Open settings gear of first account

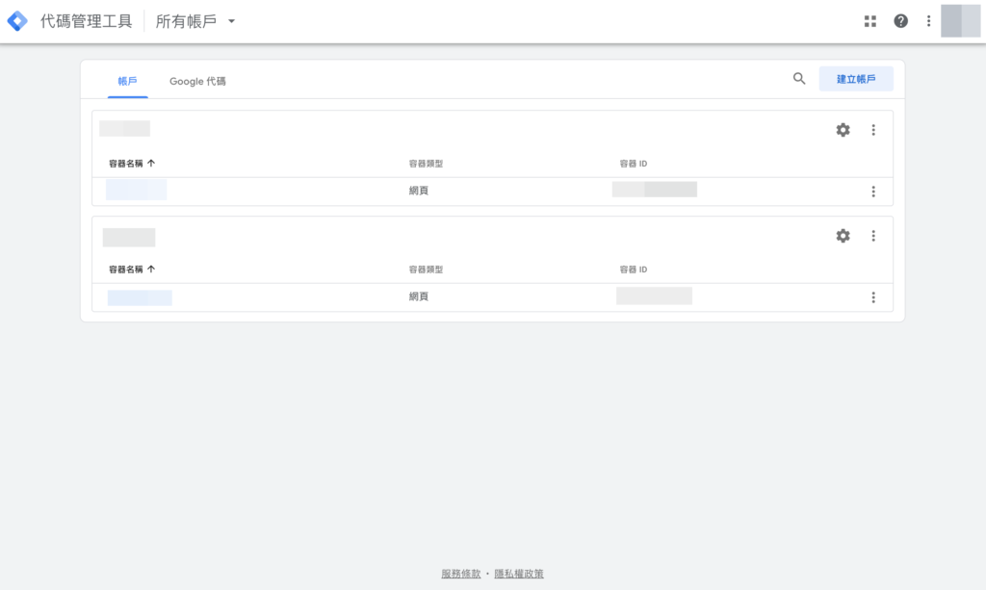tap(843, 130)
